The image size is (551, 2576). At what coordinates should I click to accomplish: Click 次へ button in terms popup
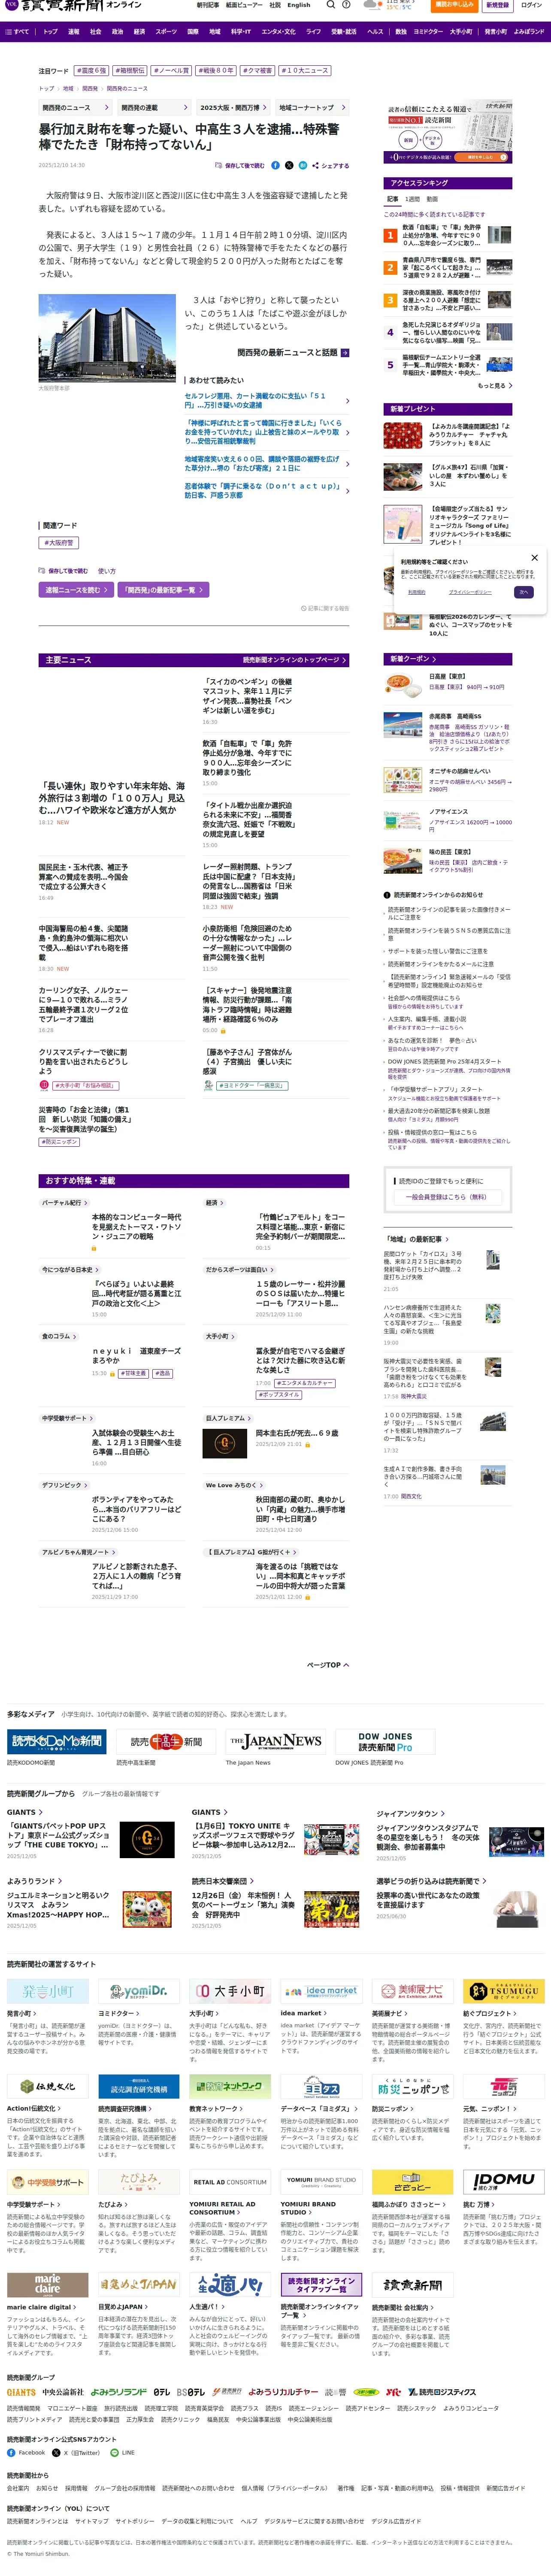pos(523,592)
